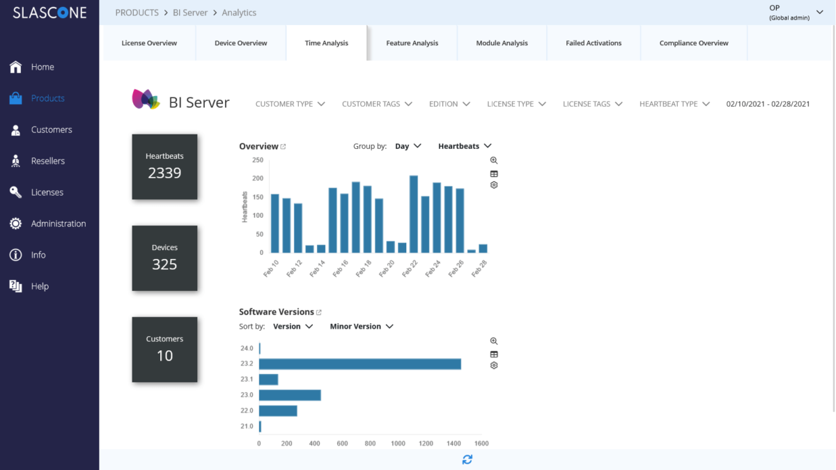Open settings for the Software Versions chart
This screenshot has width=836, height=470.
493,365
